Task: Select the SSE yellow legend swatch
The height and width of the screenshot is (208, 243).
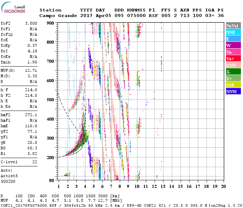Action: click(x=233, y=85)
